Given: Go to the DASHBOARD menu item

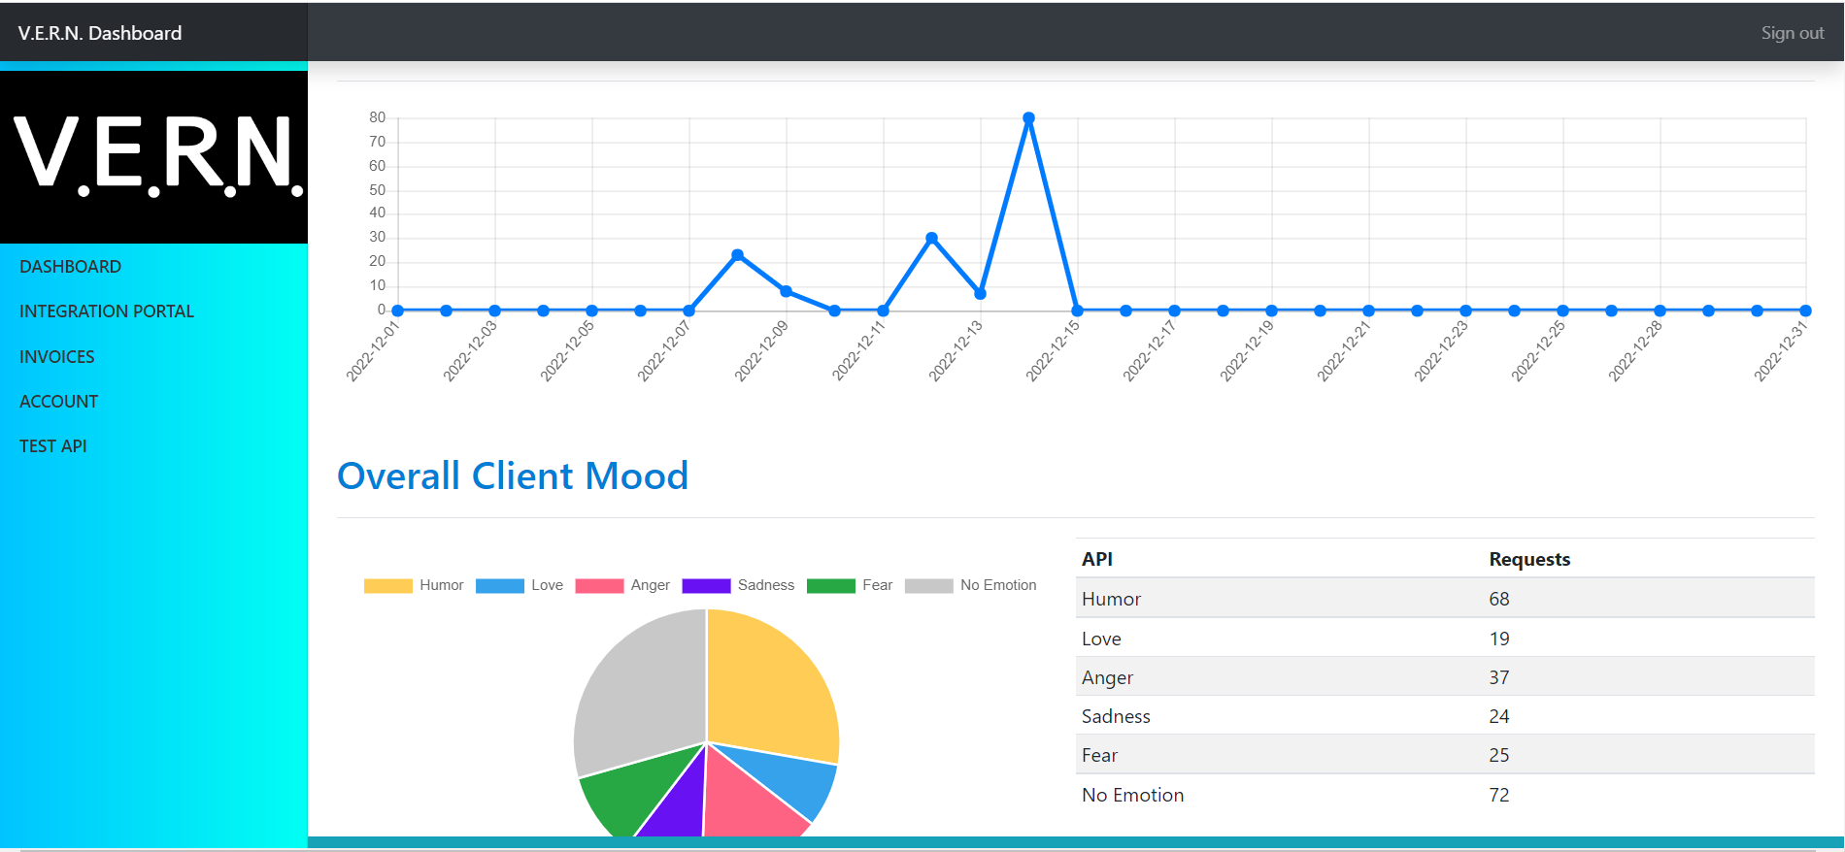Looking at the screenshot, I should click(70, 267).
